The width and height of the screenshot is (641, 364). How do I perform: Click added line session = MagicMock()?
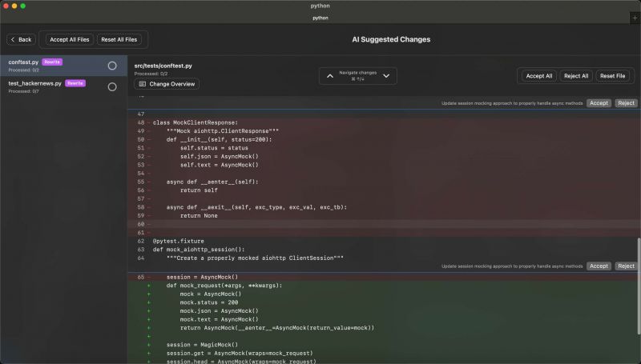point(202,345)
